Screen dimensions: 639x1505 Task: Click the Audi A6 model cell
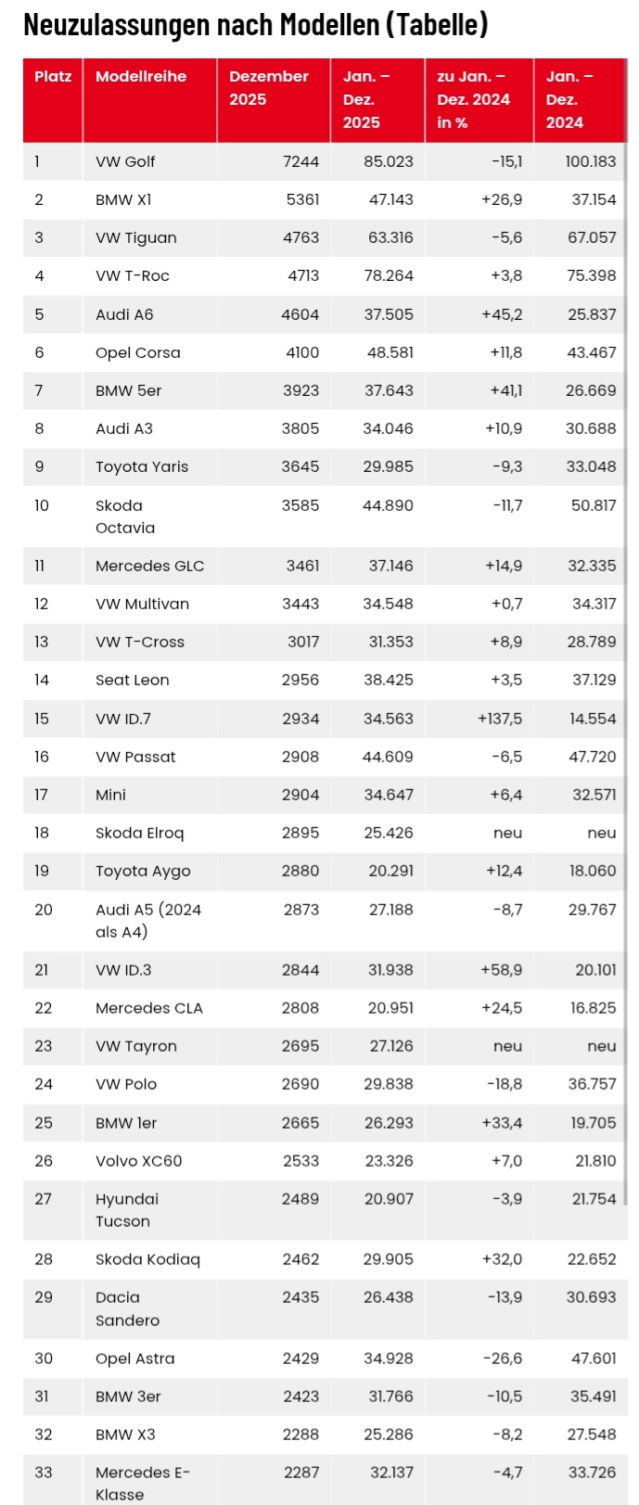pos(150,314)
